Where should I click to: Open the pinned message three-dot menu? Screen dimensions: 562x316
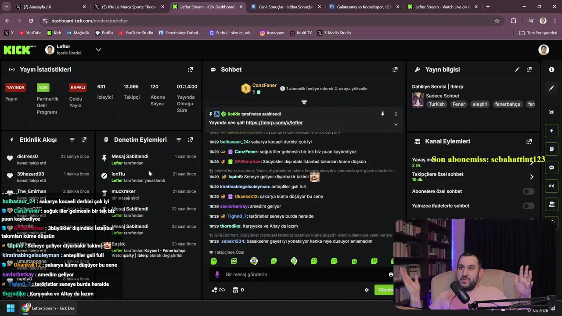[396, 114]
